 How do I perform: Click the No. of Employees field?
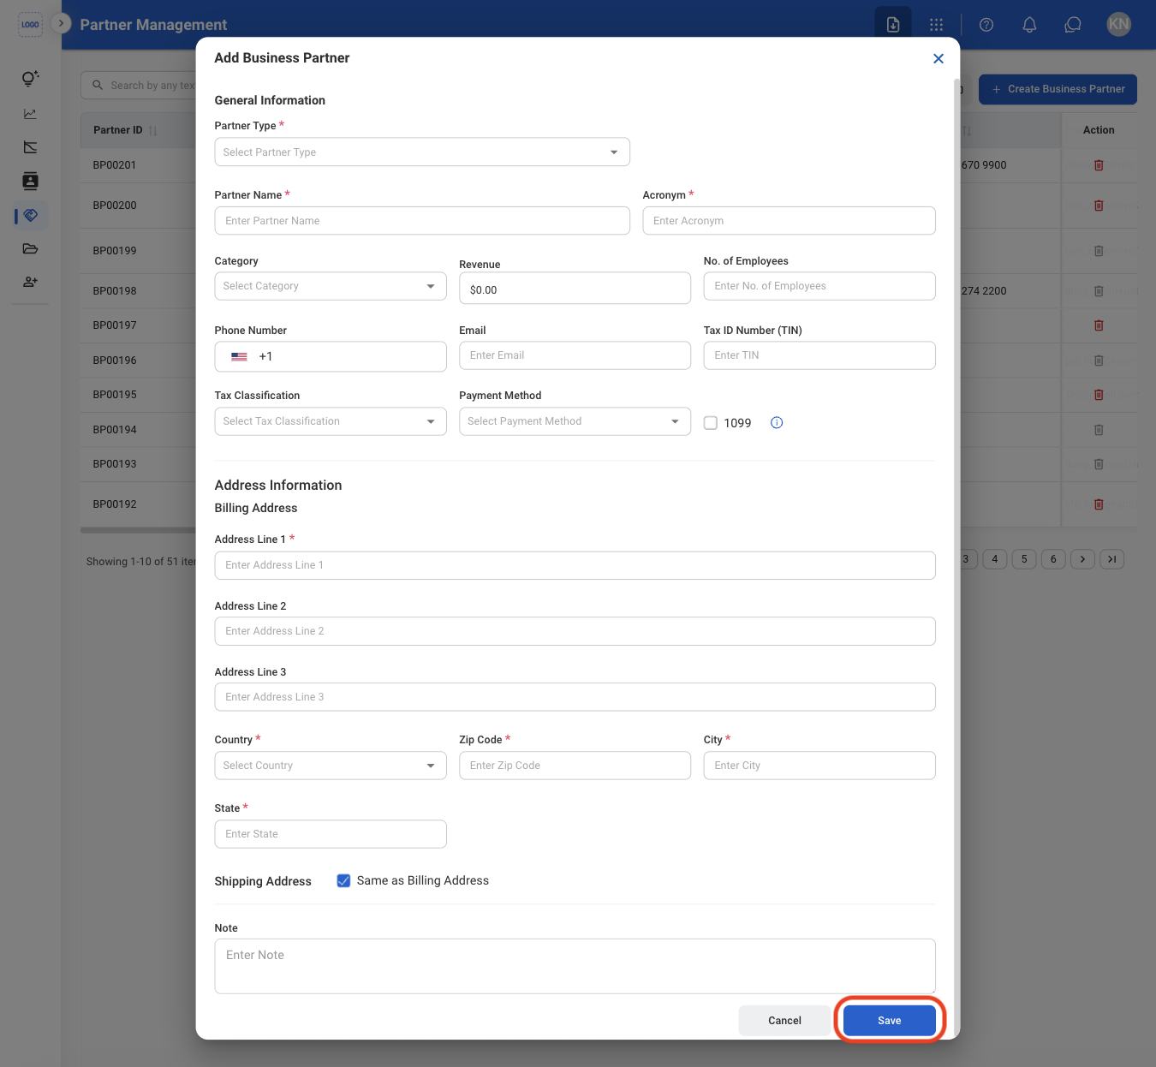click(819, 286)
